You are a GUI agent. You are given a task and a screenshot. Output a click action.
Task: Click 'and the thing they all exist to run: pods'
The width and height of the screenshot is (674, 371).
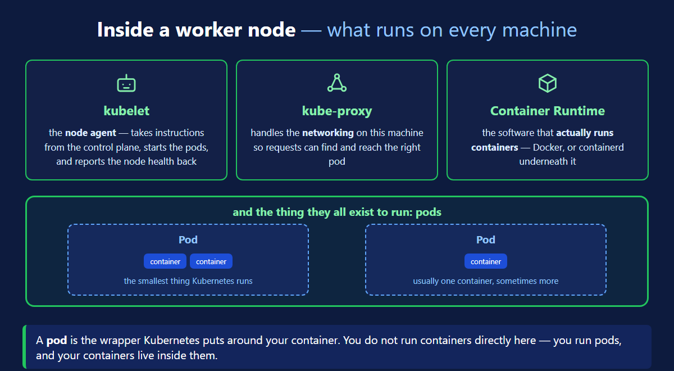point(337,212)
